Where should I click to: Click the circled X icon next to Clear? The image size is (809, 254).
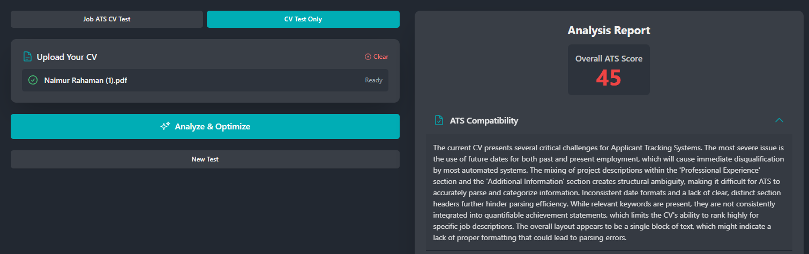[368, 57]
